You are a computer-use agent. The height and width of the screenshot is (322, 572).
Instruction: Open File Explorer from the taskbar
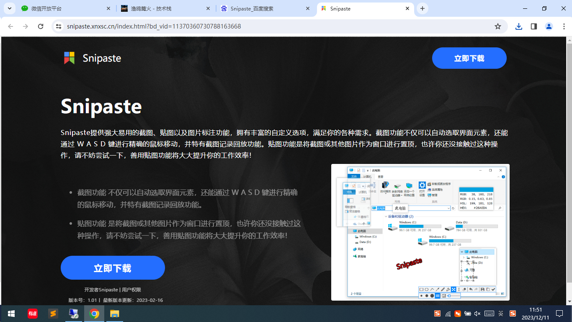(115, 314)
